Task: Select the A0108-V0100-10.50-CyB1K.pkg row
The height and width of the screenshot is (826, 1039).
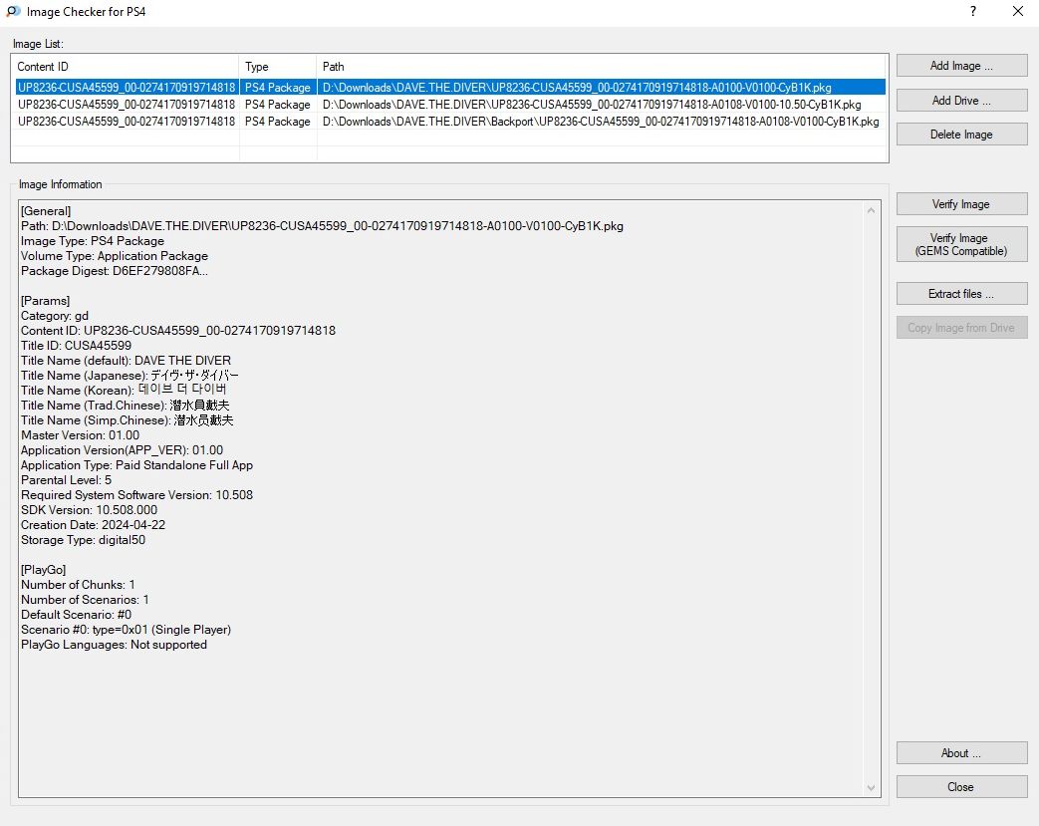Action: click(450, 105)
